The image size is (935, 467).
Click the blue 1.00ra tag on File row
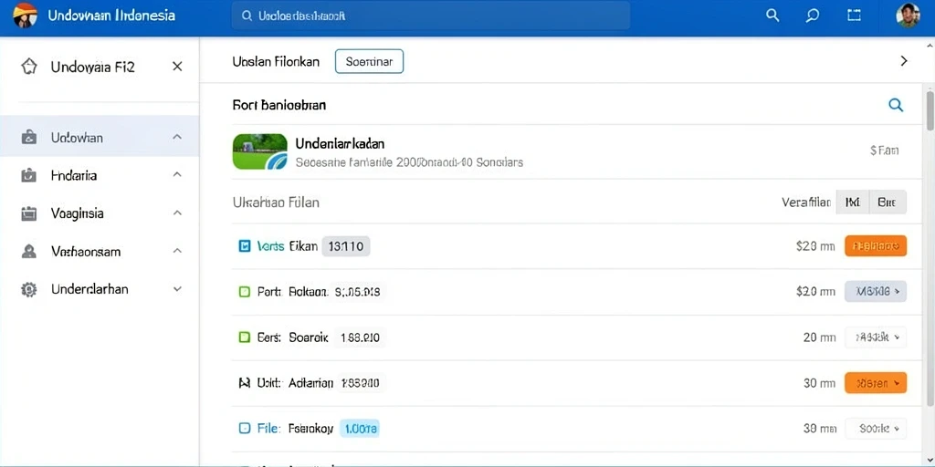click(360, 428)
